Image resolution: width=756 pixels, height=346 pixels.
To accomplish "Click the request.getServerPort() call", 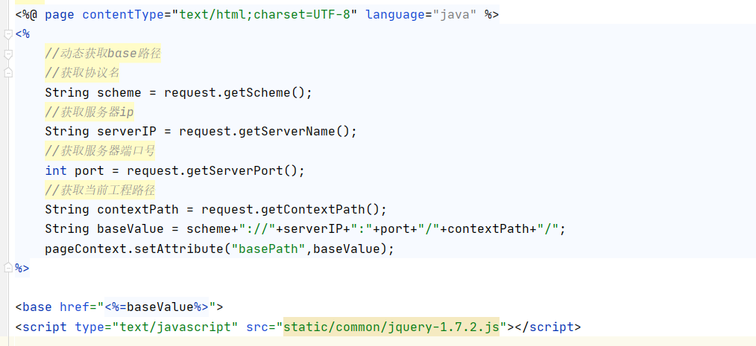I will pos(212,170).
